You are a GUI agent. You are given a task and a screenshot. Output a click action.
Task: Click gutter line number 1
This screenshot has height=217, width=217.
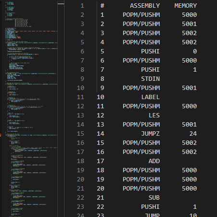(x=82, y=6)
